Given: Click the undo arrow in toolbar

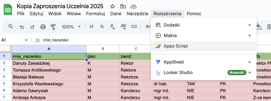Looking at the screenshot, I should click(x=22, y=27).
